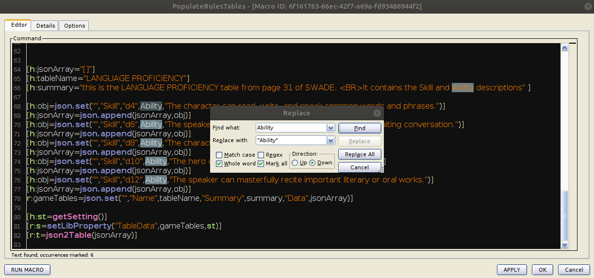Click the editor scrollbar down arrow
Viewport: 594px width, 278px height.
click(564, 245)
